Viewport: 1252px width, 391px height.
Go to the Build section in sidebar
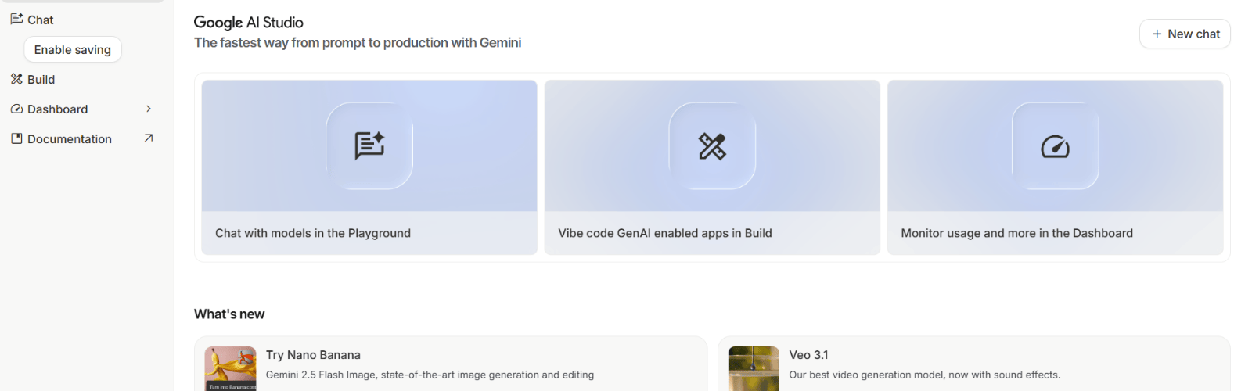(41, 80)
